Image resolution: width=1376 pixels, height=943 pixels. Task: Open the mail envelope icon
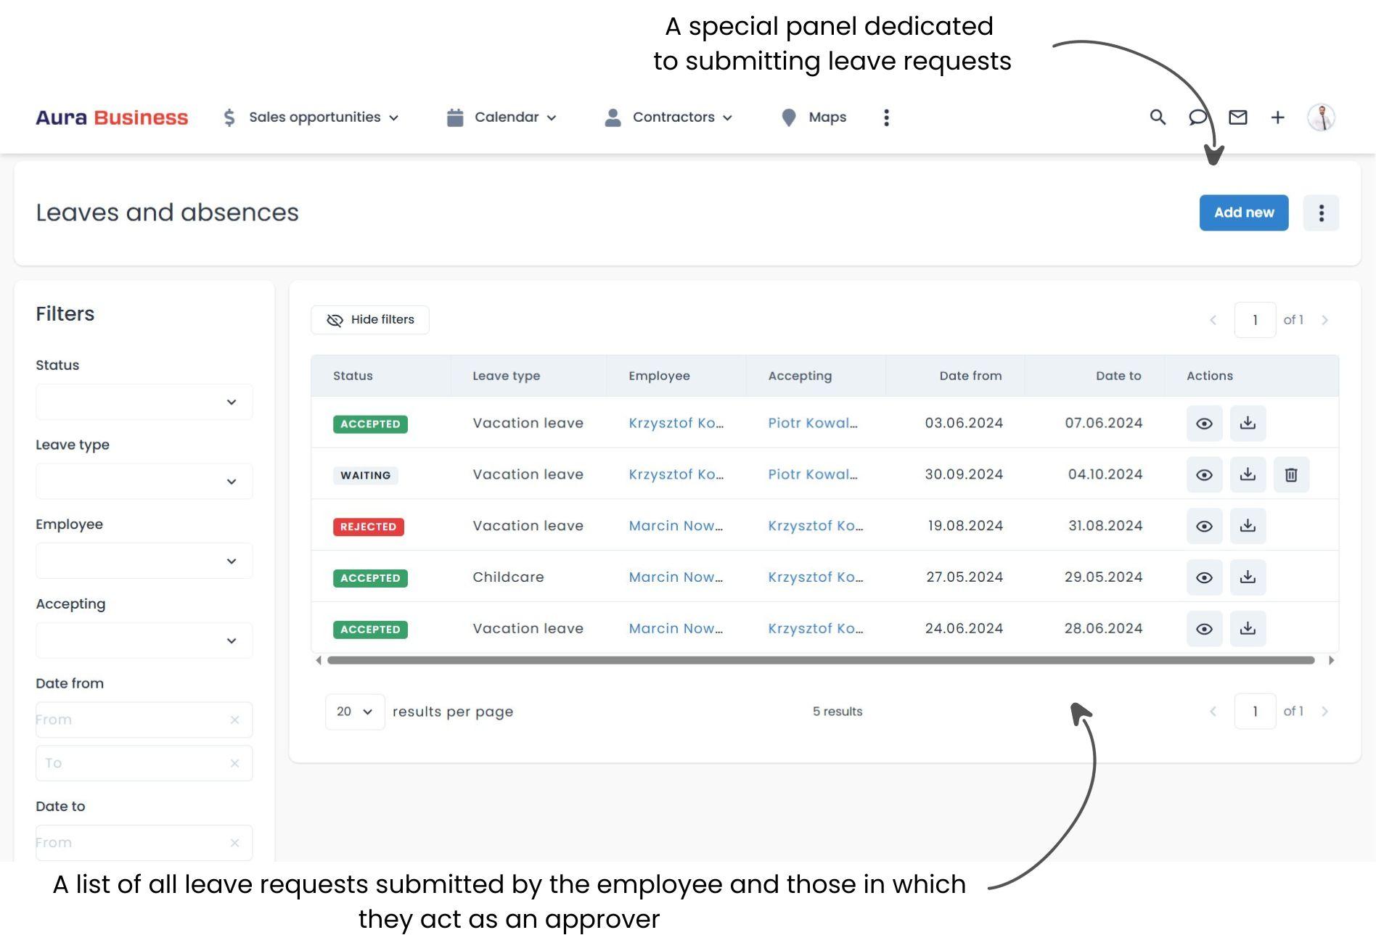point(1238,117)
